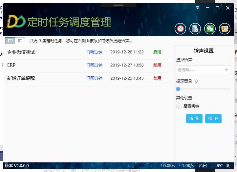
Task: Open the clock timer task icon
Action: tap(180, 29)
